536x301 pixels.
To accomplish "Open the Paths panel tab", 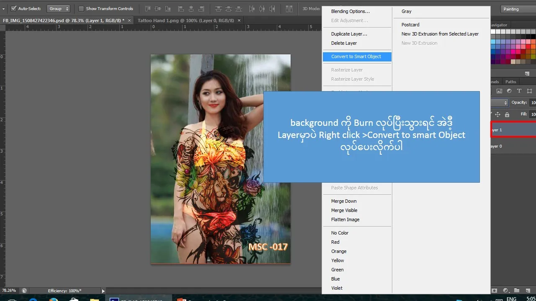I will (x=510, y=82).
